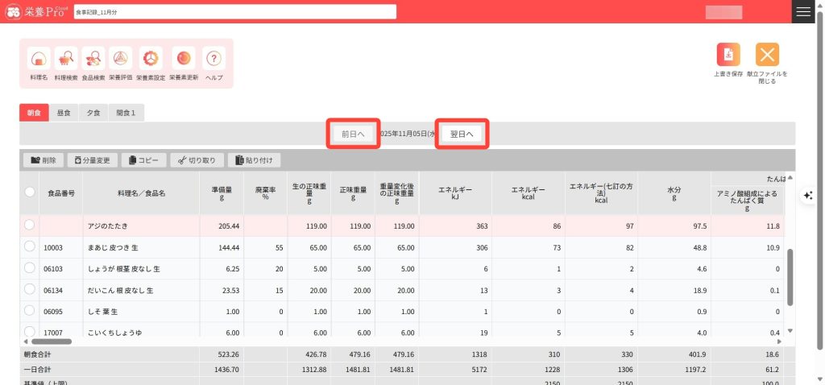Switch to the 昼食 tab
The image size is (825, 385).
coord(63,113)
